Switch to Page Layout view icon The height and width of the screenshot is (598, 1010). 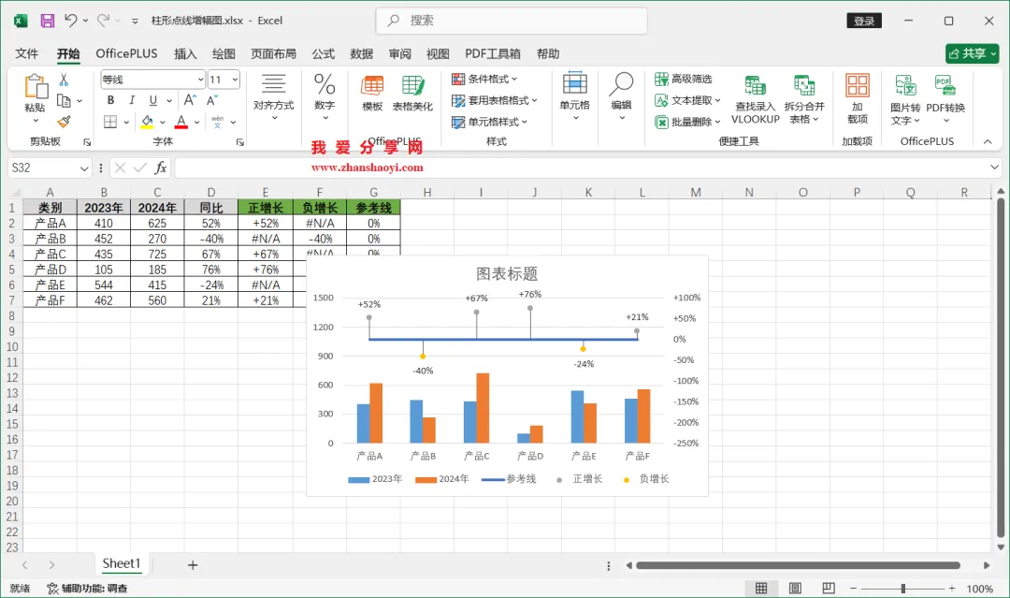[x=795, y=588]
